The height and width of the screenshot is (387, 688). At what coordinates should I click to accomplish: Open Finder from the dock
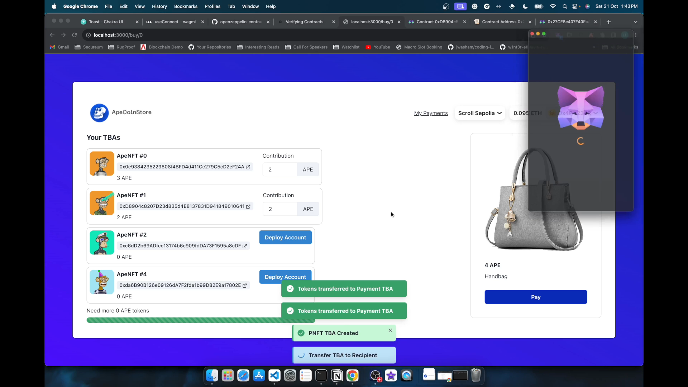(x=212, y=376)
